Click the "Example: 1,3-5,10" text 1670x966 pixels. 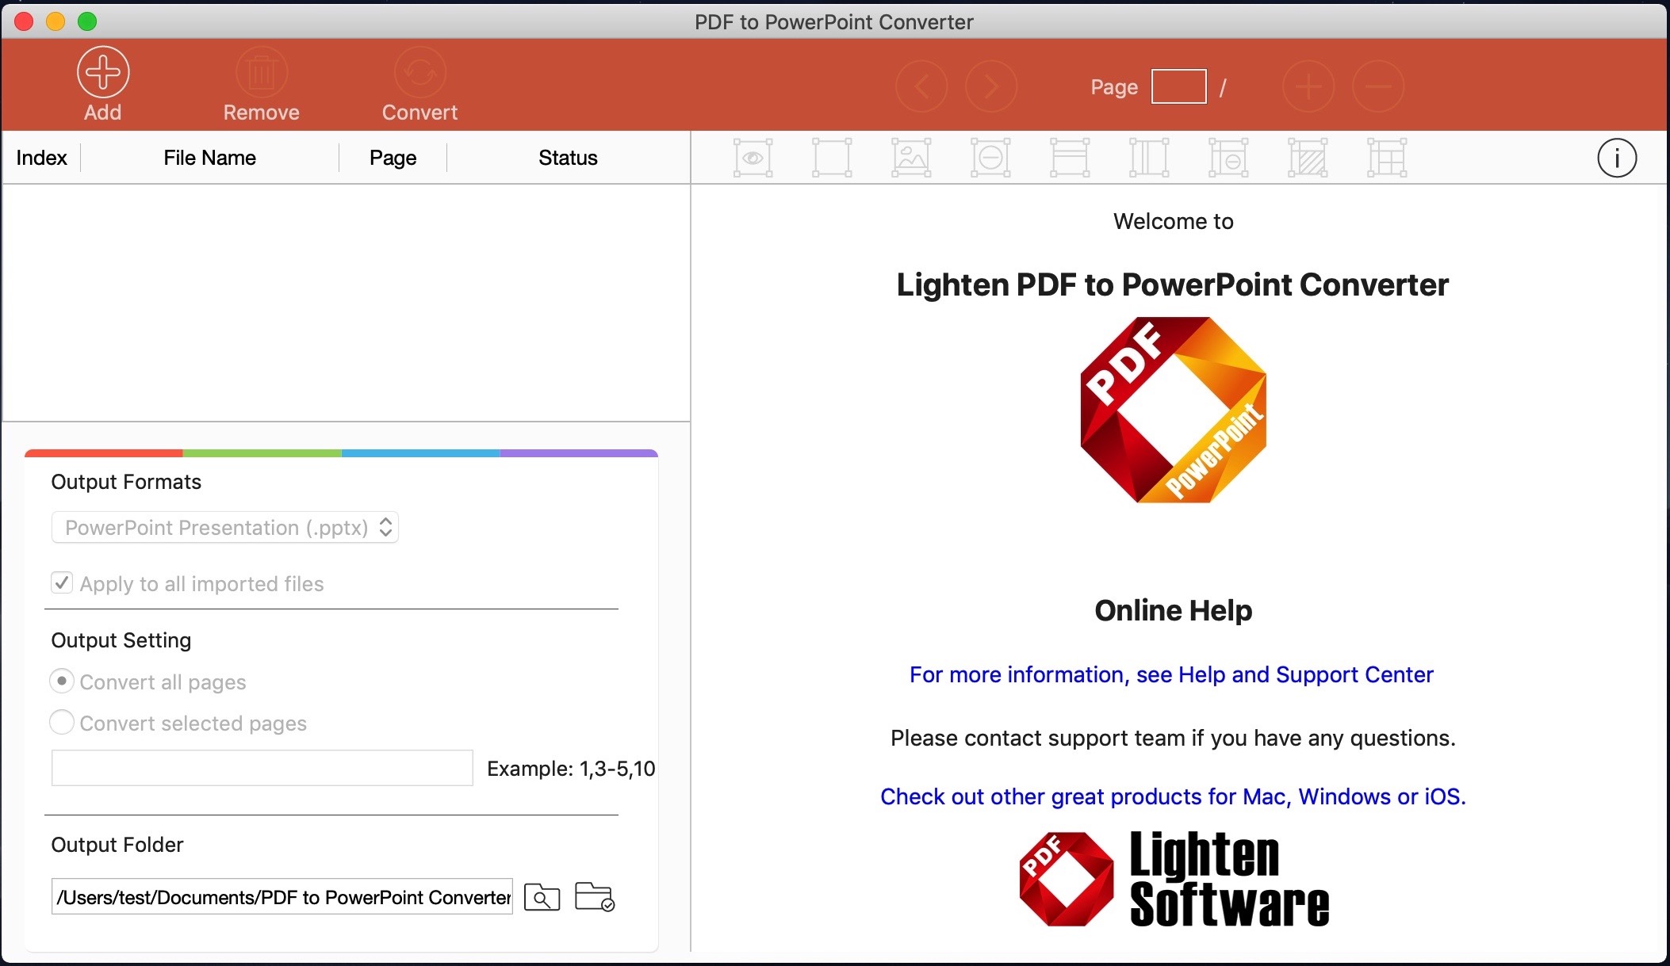(x=571, y=769)
